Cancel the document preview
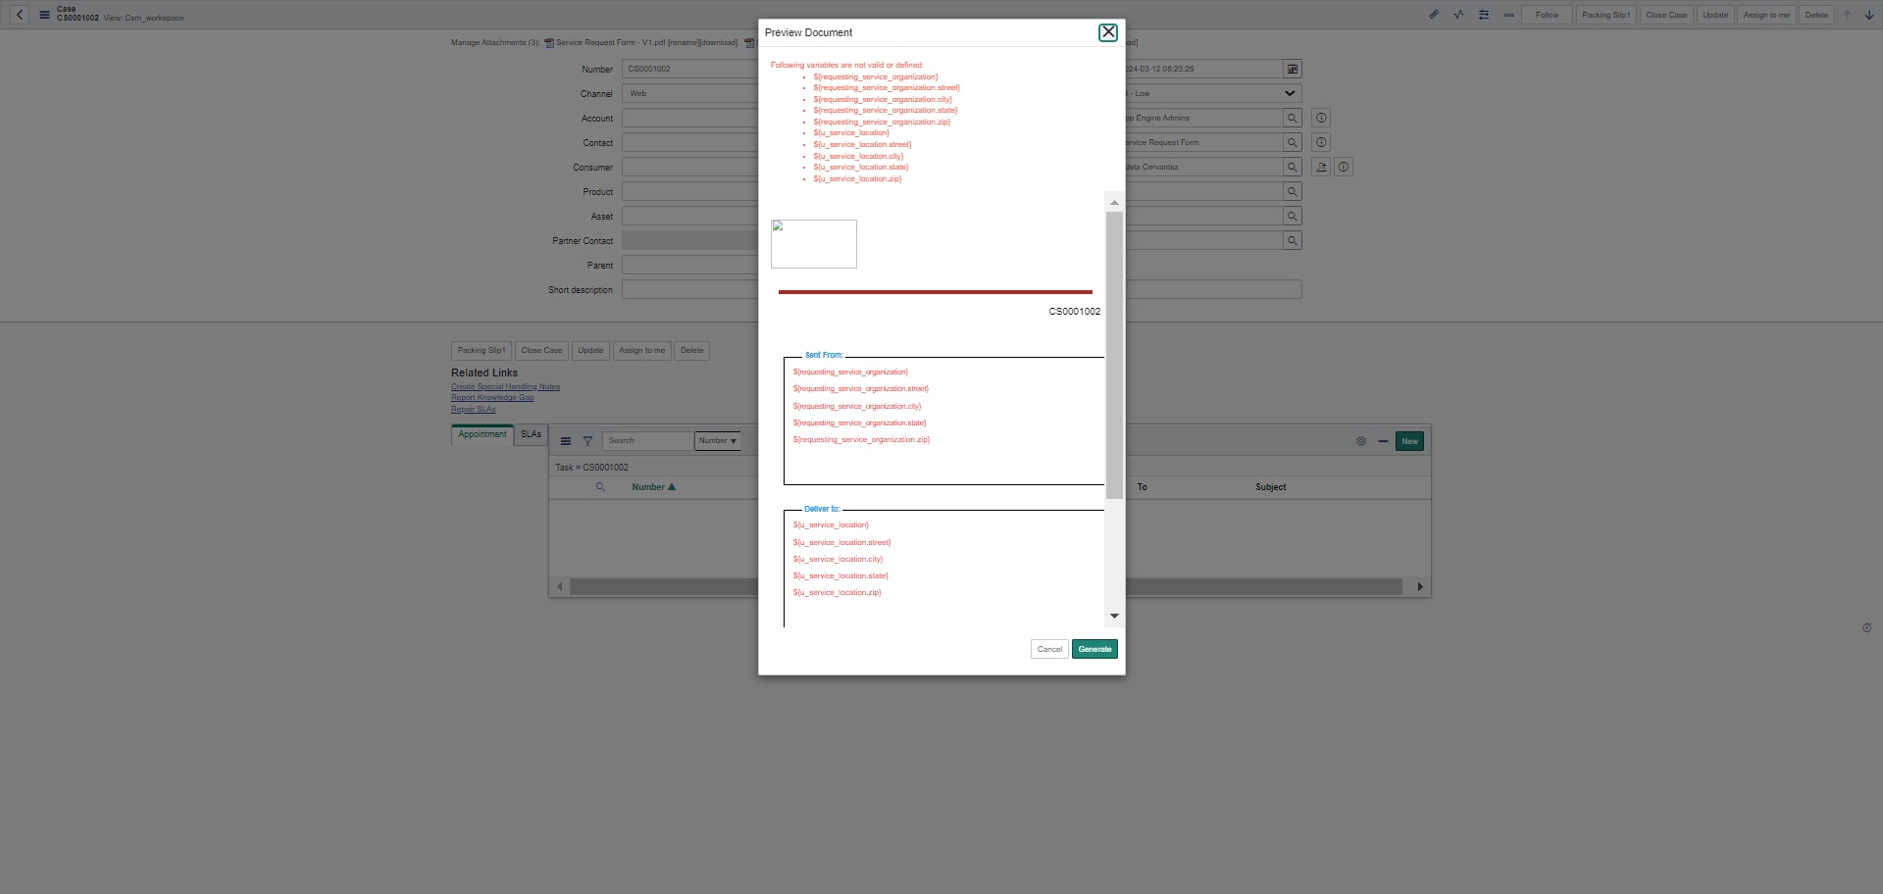Screen dimensions: 1883x894 [x=1049, y=649]
